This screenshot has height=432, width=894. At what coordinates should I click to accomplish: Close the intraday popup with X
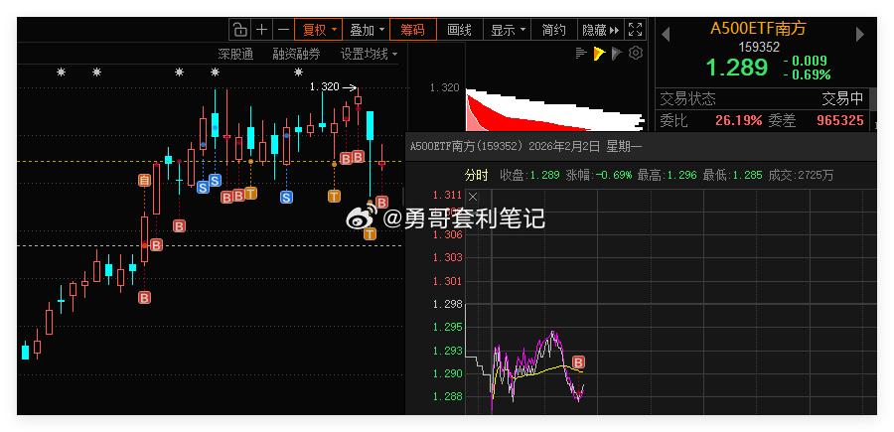point(473,198)
